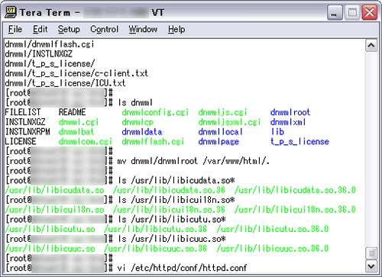382x277 pixels.
Task: Click 'ls /usr/lib/libicuuc.so*' command
Action: tap(171, 239)
